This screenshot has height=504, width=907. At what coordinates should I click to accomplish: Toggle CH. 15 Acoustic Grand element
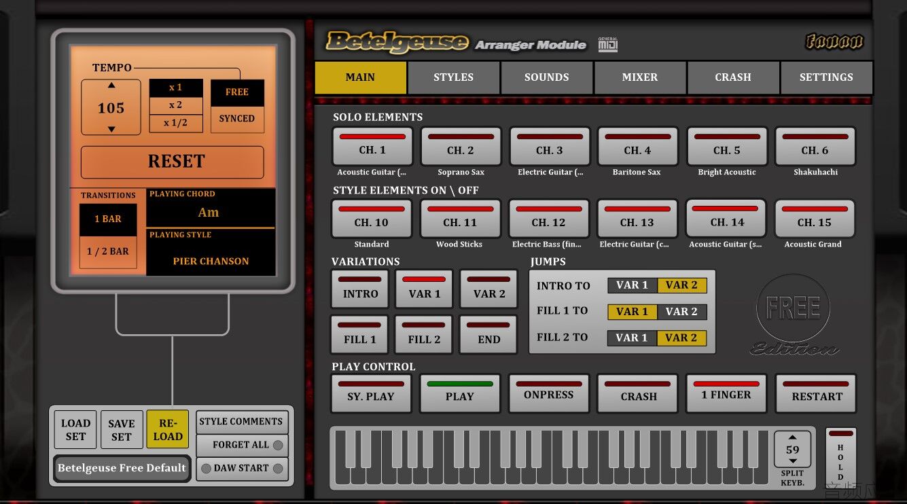coord(815,219)
